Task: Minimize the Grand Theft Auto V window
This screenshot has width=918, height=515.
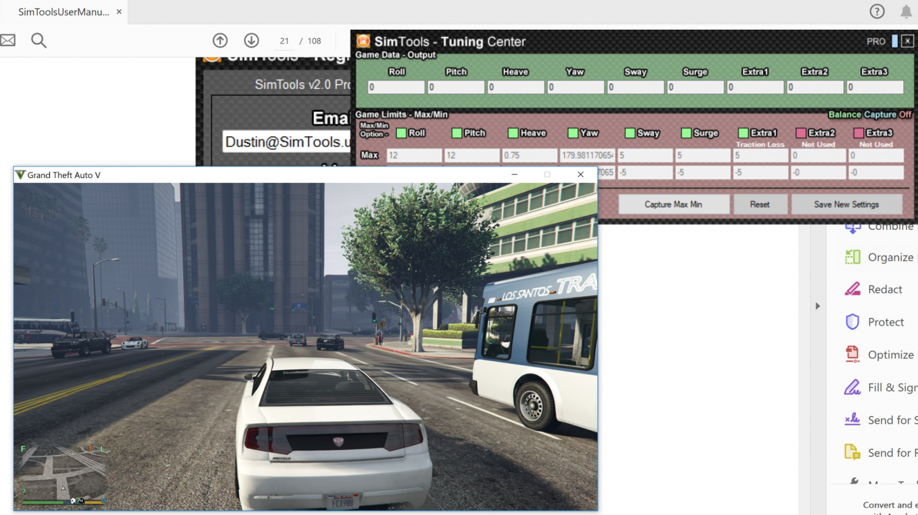Action: pos(515,174)
